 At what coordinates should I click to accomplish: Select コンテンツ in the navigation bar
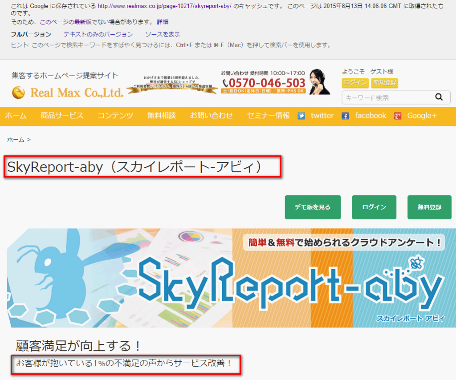click(x=115, y=116)
